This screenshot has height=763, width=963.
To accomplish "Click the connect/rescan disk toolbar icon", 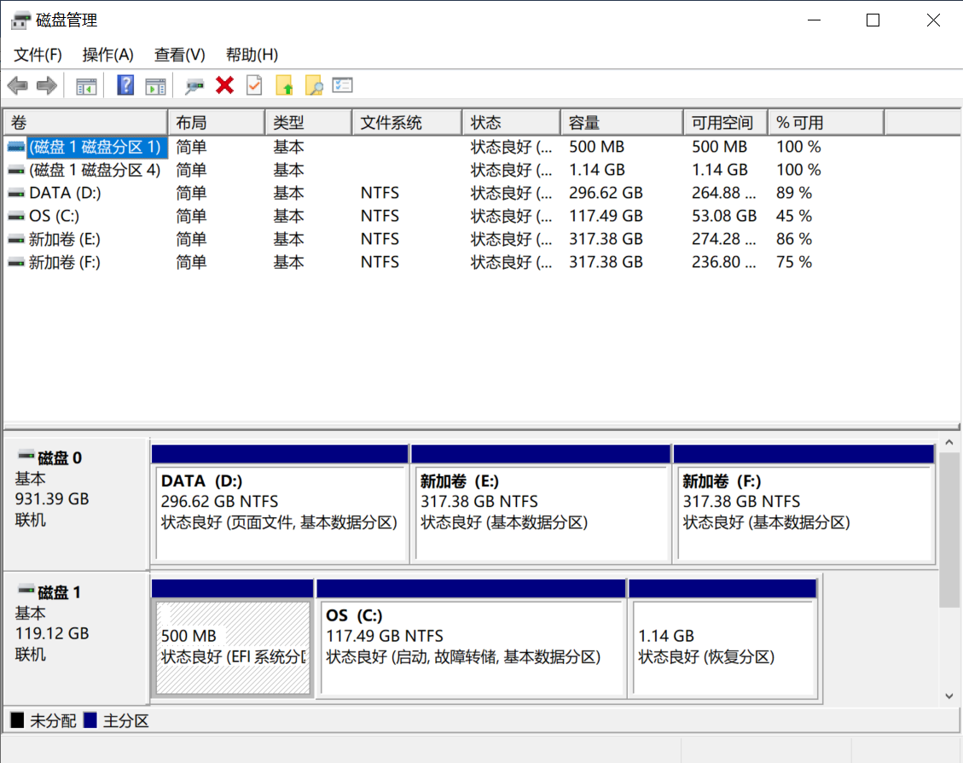I will click(x=194, y=86).
